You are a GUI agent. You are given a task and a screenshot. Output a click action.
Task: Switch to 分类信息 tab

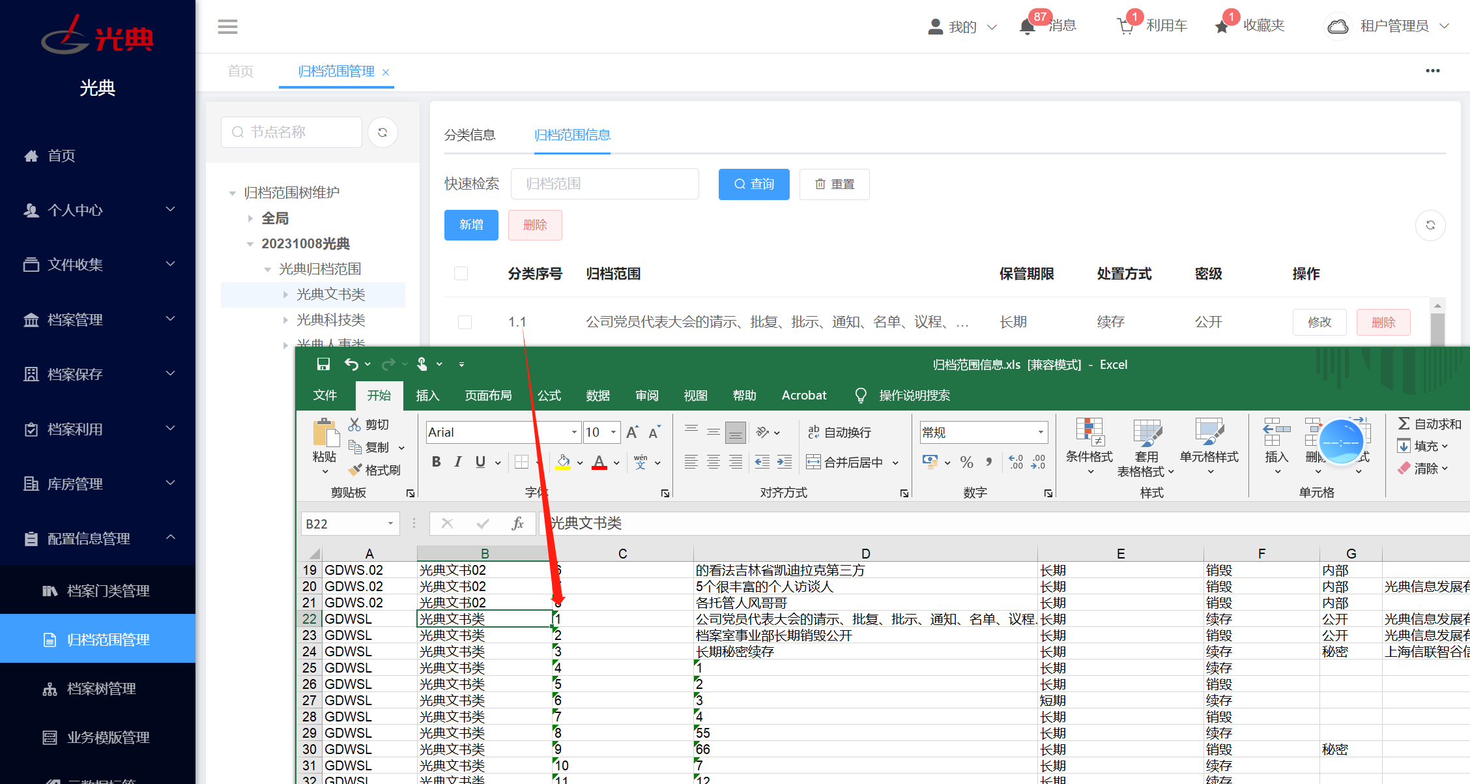click(470, 135)
